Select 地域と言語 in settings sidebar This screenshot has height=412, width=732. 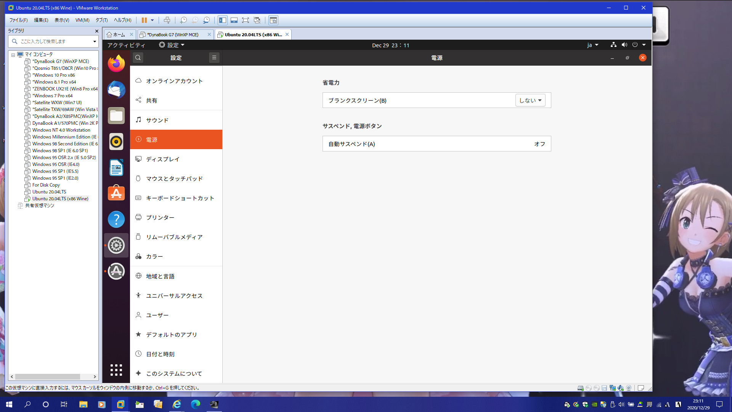(176, 276)
